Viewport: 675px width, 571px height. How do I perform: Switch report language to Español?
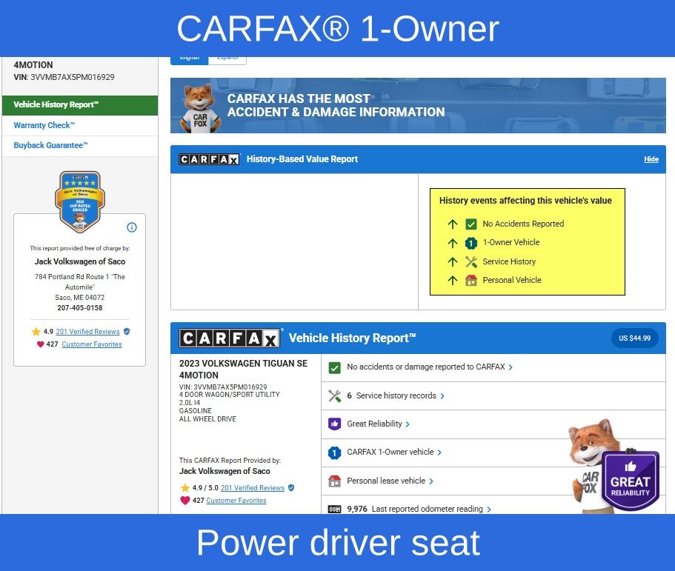[x=227, y=59]
